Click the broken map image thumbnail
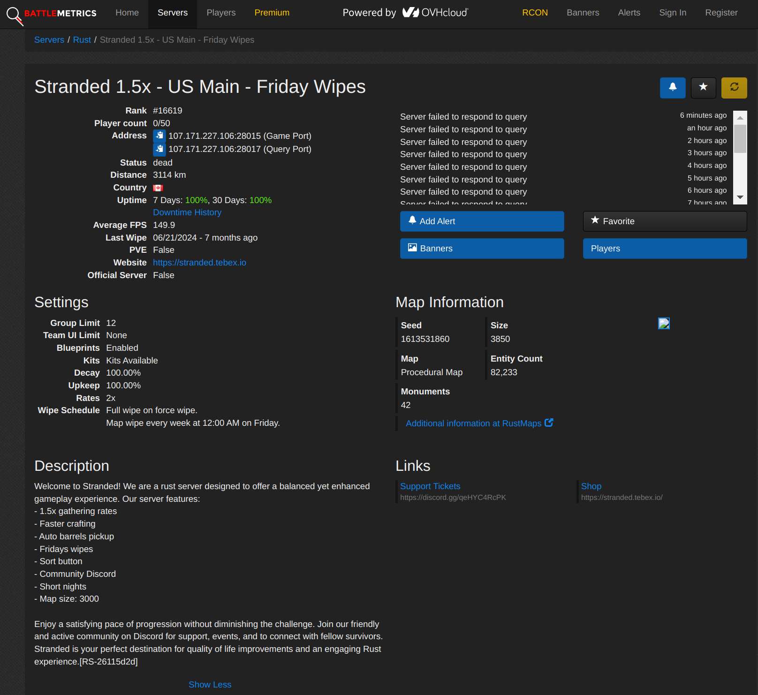The width and height of the screenshot is (758, 695). pos(664,324)
